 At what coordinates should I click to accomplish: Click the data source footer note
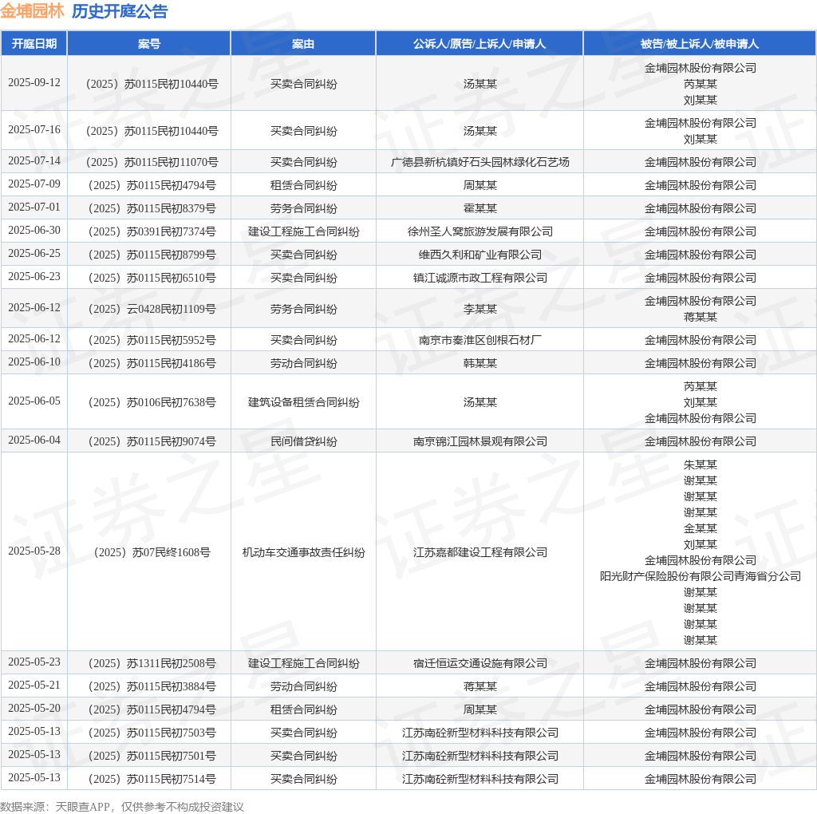click(122, 807)
